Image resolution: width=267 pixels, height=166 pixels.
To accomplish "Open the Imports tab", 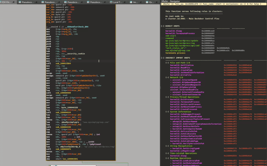I will tap(135, 2).
